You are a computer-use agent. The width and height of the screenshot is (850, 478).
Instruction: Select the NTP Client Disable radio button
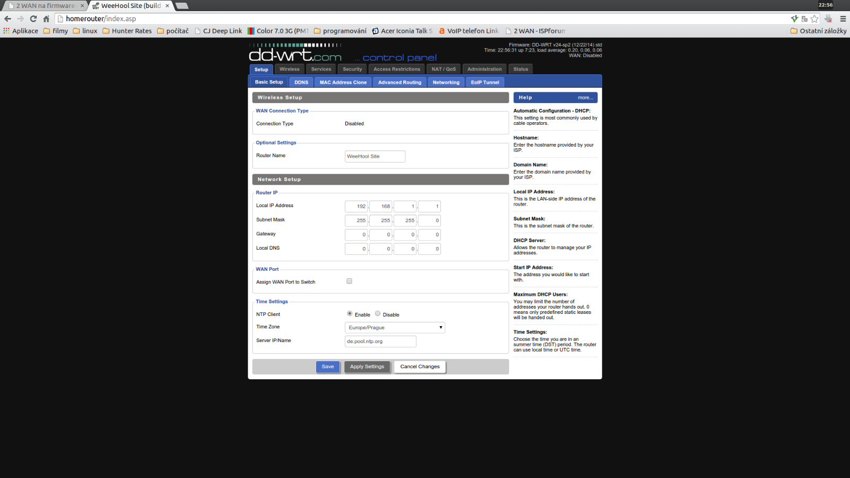tap(378, 314)
